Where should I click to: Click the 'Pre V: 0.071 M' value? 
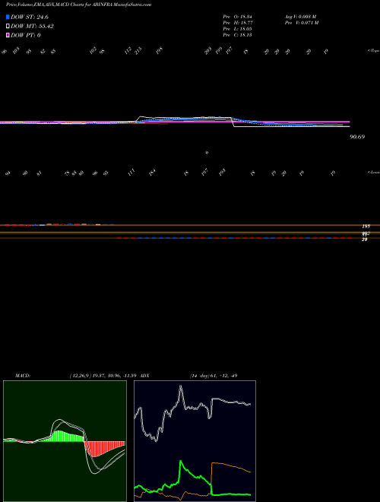click(x=301, y=22)
